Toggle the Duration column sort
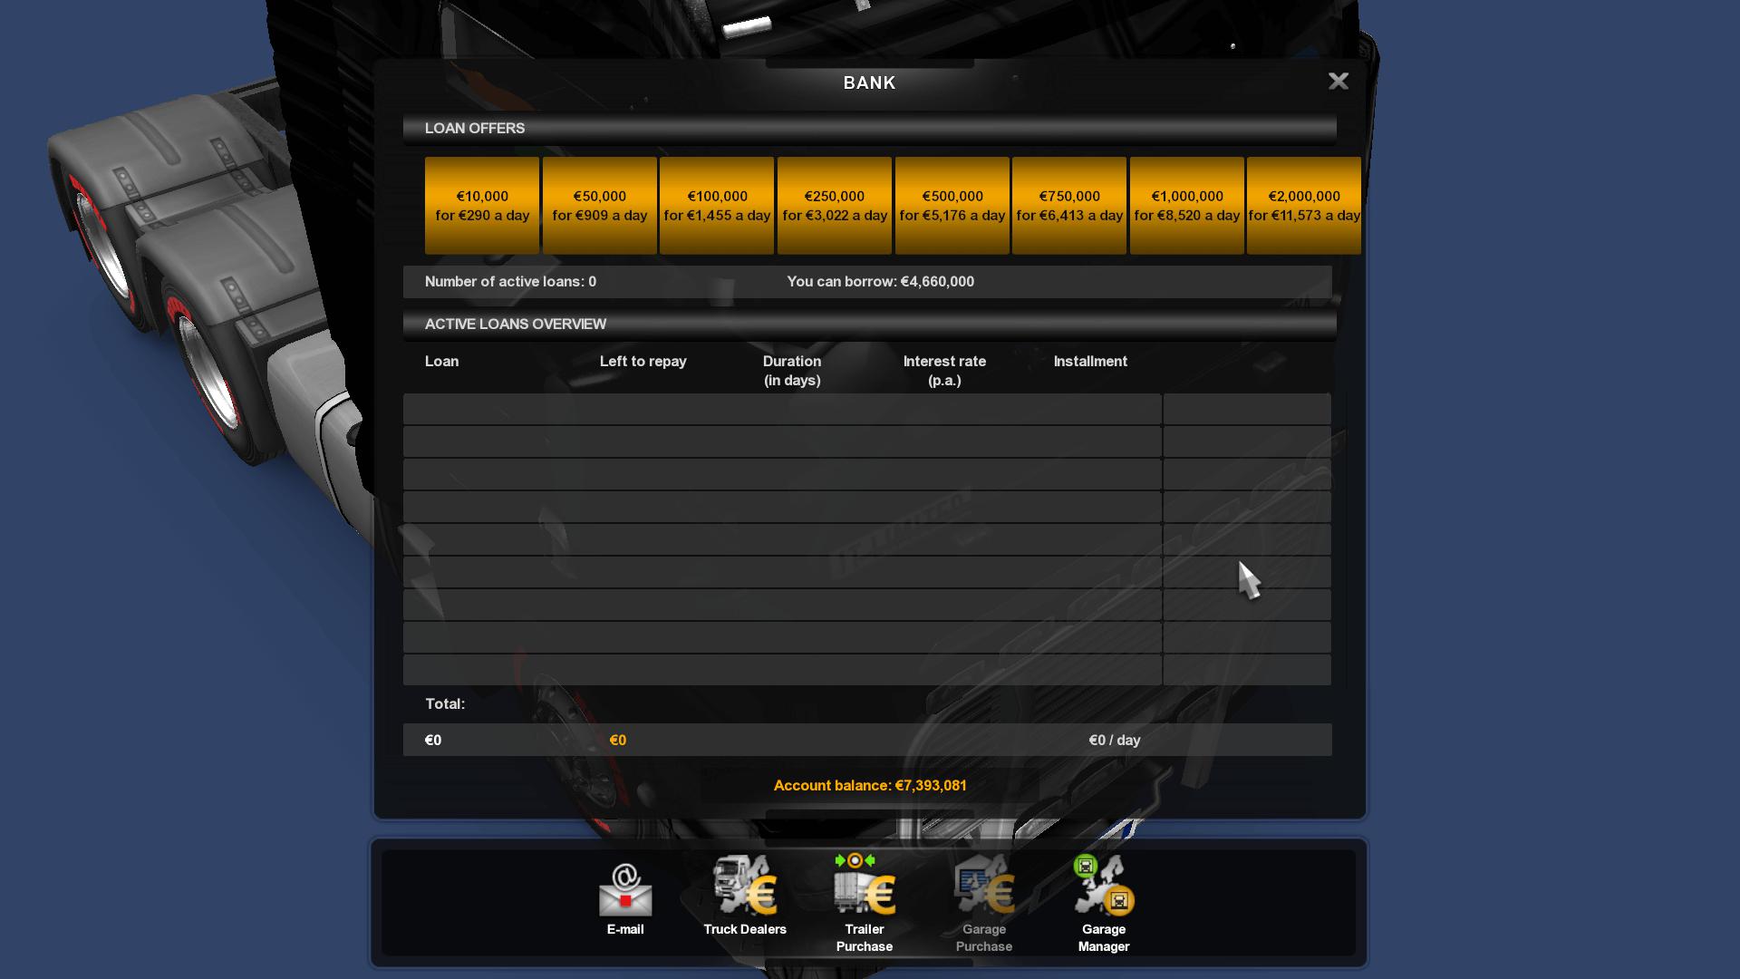The width and height of the screenshot is (1740, 979). tap(792, 369)
